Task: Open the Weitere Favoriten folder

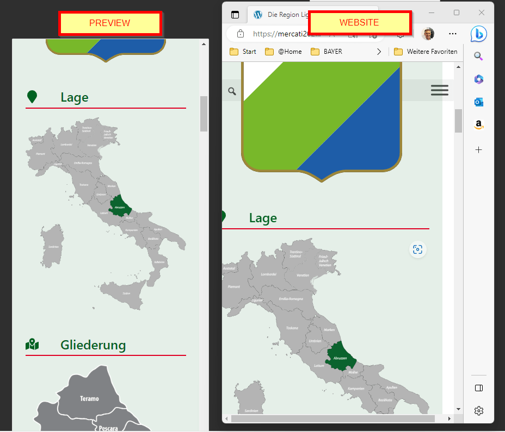Action: click(426, 52)
